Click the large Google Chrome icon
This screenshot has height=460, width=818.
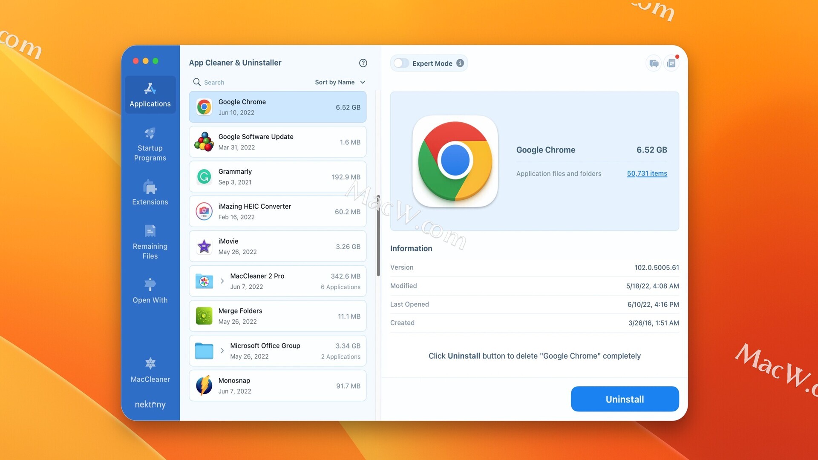pos(455,161)
